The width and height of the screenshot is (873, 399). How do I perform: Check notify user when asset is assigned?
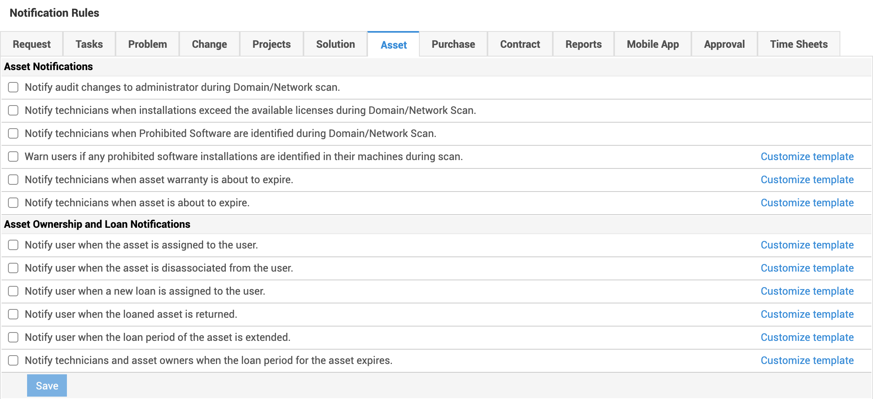point(13,245)
